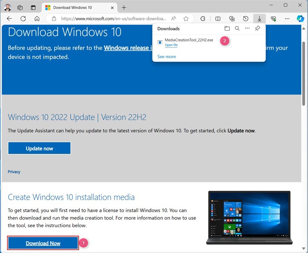The image size is (308, 253).
Task: Open the Privacy link
Action: (14, 172)
